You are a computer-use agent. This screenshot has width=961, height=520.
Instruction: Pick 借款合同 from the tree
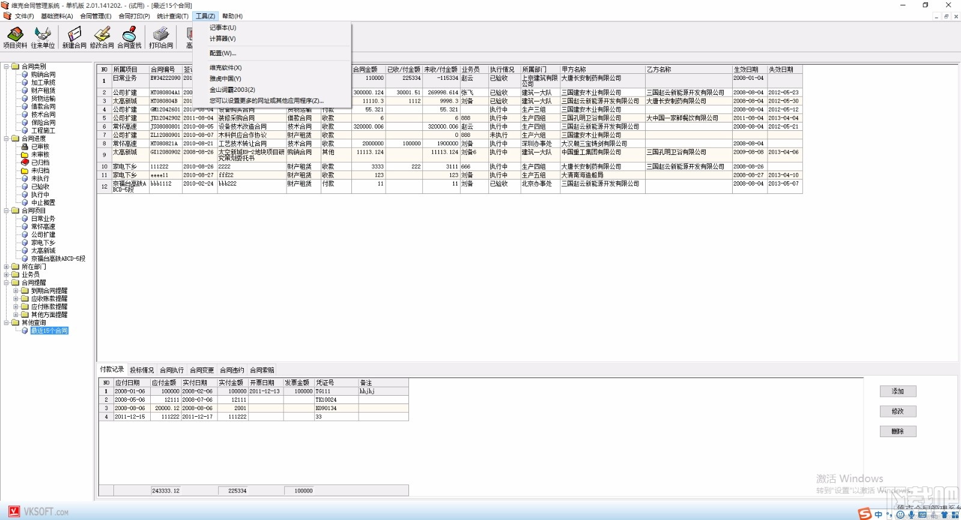(43, 107)
